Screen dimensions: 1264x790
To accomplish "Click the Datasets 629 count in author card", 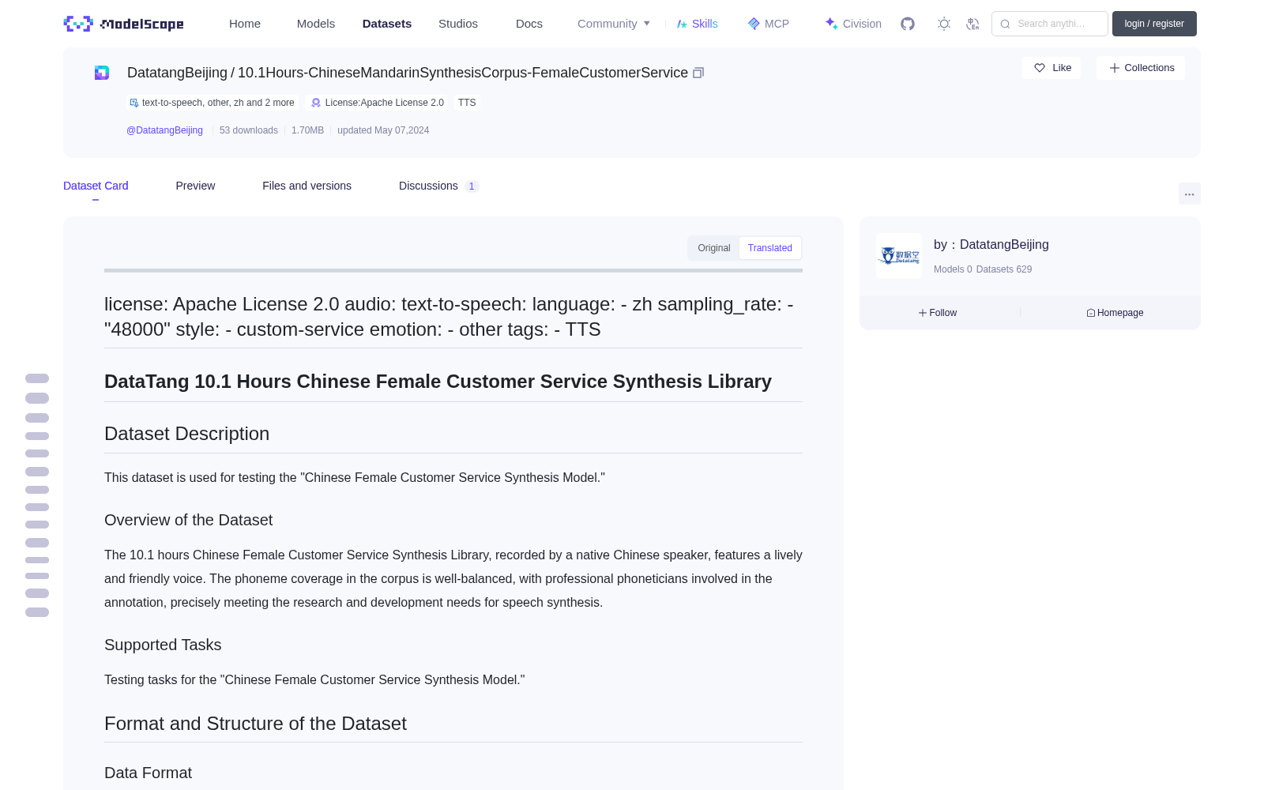I will 1004,269.
